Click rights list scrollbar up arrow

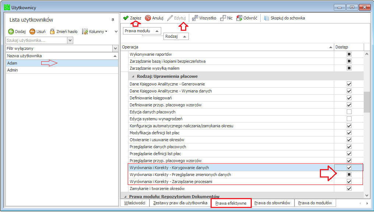367,54
